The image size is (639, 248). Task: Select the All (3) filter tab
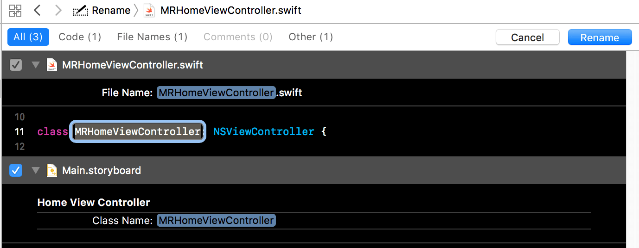point(28,37)
